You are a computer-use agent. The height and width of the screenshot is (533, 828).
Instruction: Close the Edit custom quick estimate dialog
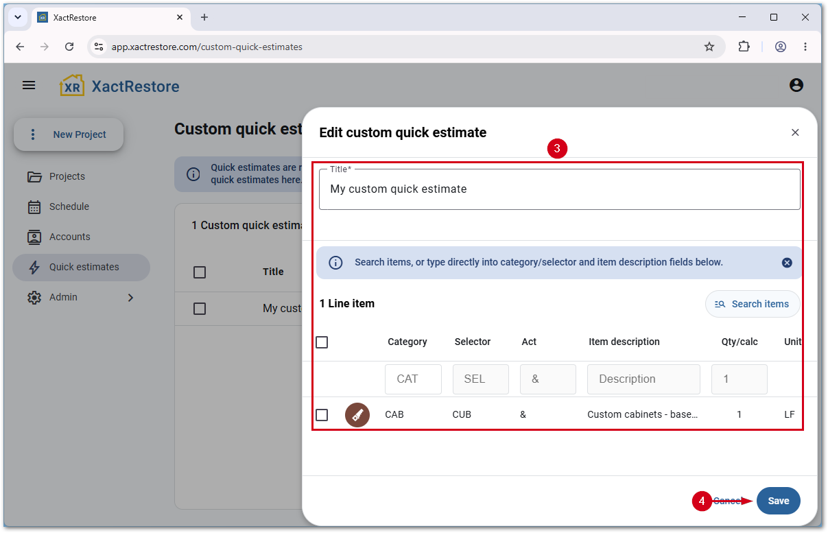tap(795, 132)
